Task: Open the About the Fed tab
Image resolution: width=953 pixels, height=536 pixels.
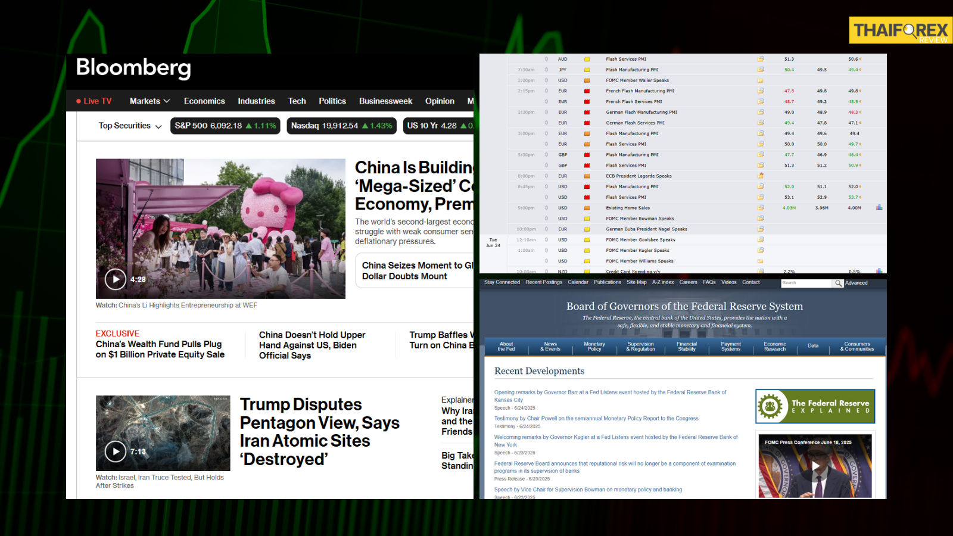Action: point(506,347)
